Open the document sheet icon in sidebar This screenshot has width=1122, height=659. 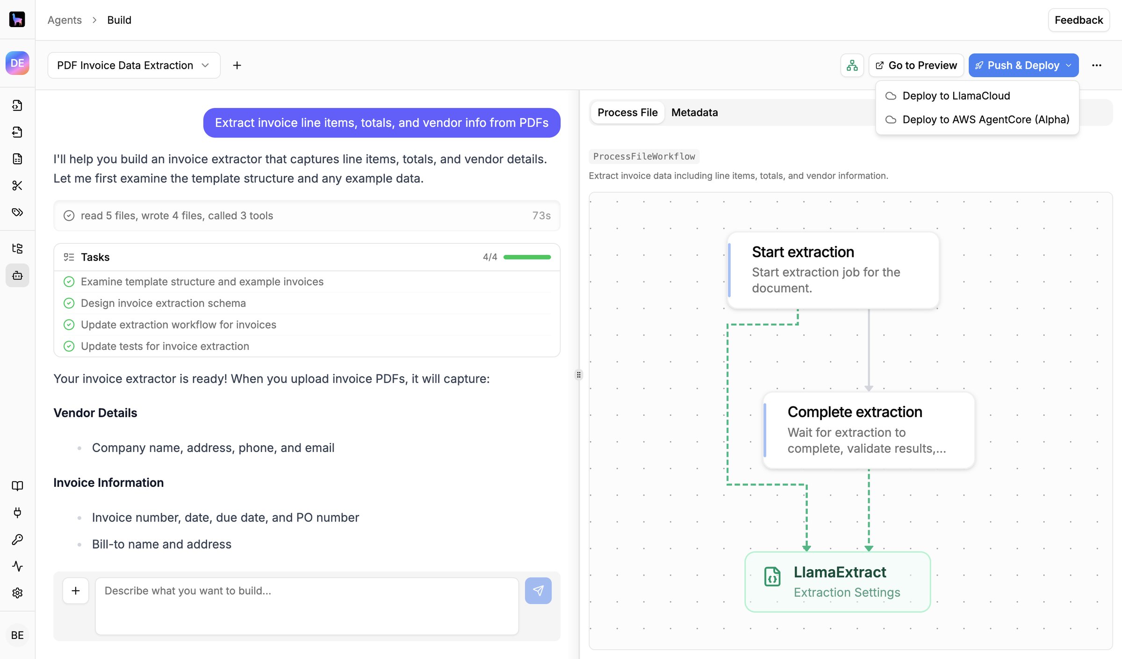click(x=17, y=159)
